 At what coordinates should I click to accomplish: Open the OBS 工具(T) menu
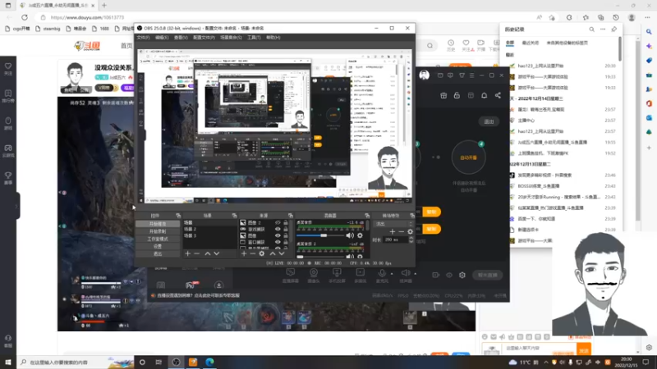click(254, 38)
